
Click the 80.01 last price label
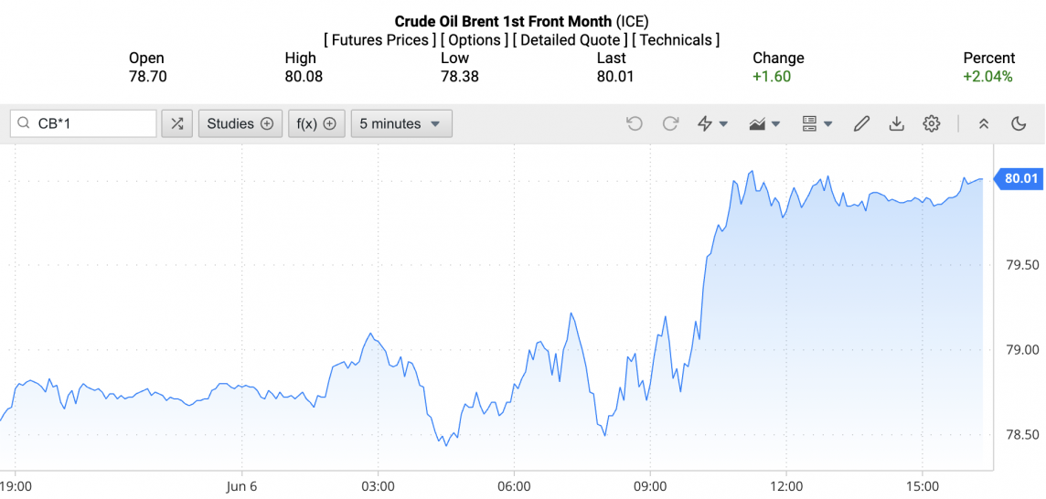[x=1020, y=178]
